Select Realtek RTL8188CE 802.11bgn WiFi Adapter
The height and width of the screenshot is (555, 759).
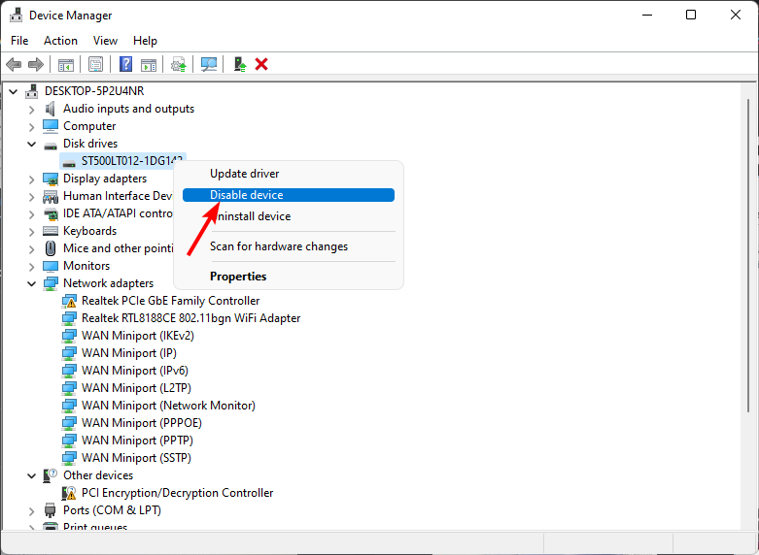tap(190, 318)
